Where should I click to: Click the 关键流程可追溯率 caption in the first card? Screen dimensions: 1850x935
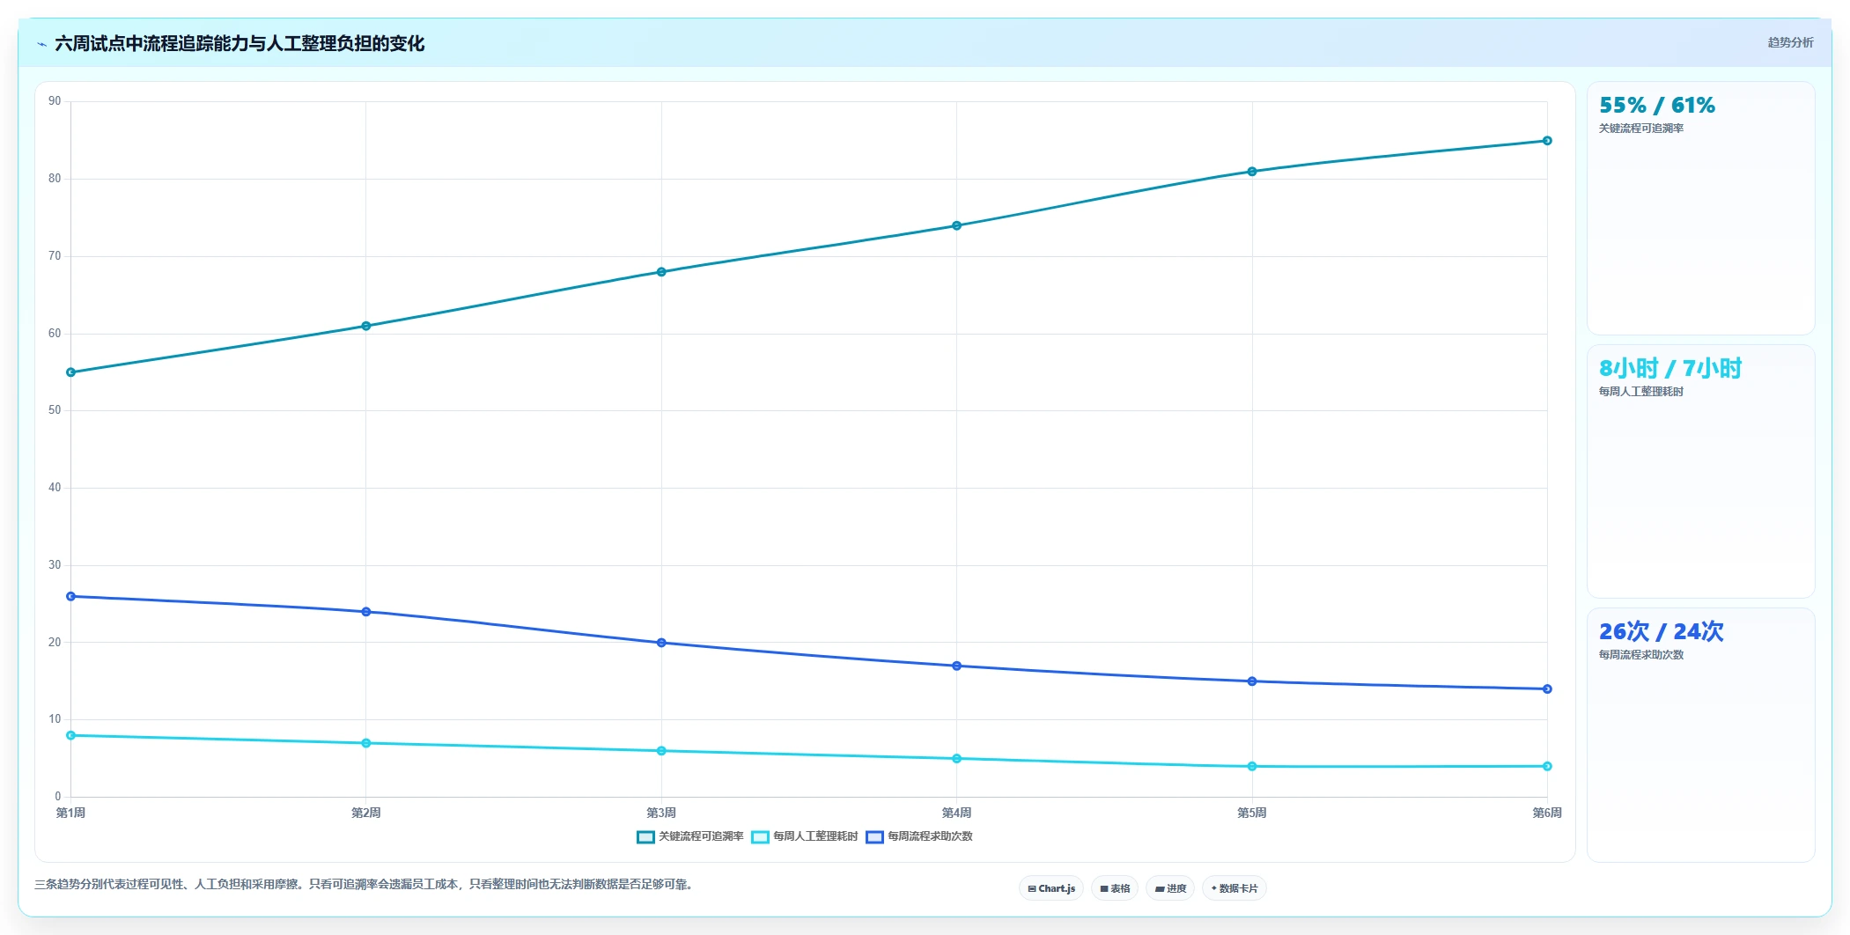[1641, 129]
